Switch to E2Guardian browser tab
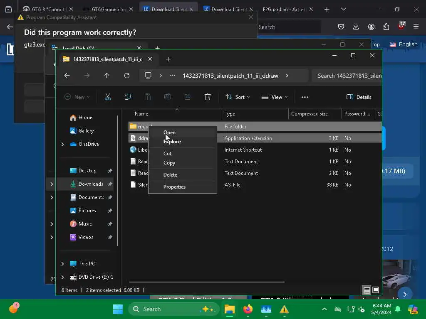 (x=284, y=9)
